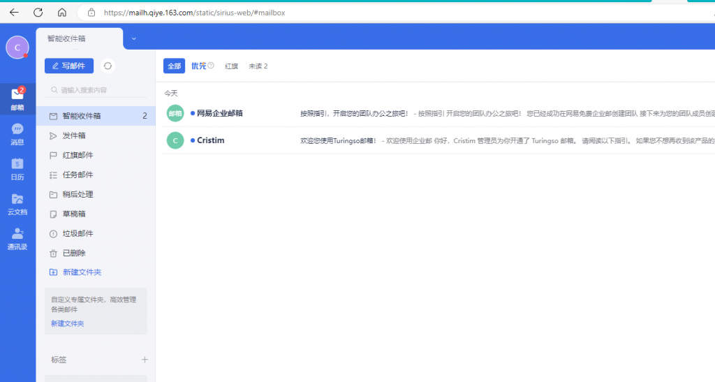Open 消息 messages icon in sidebar

pos(17,134)
